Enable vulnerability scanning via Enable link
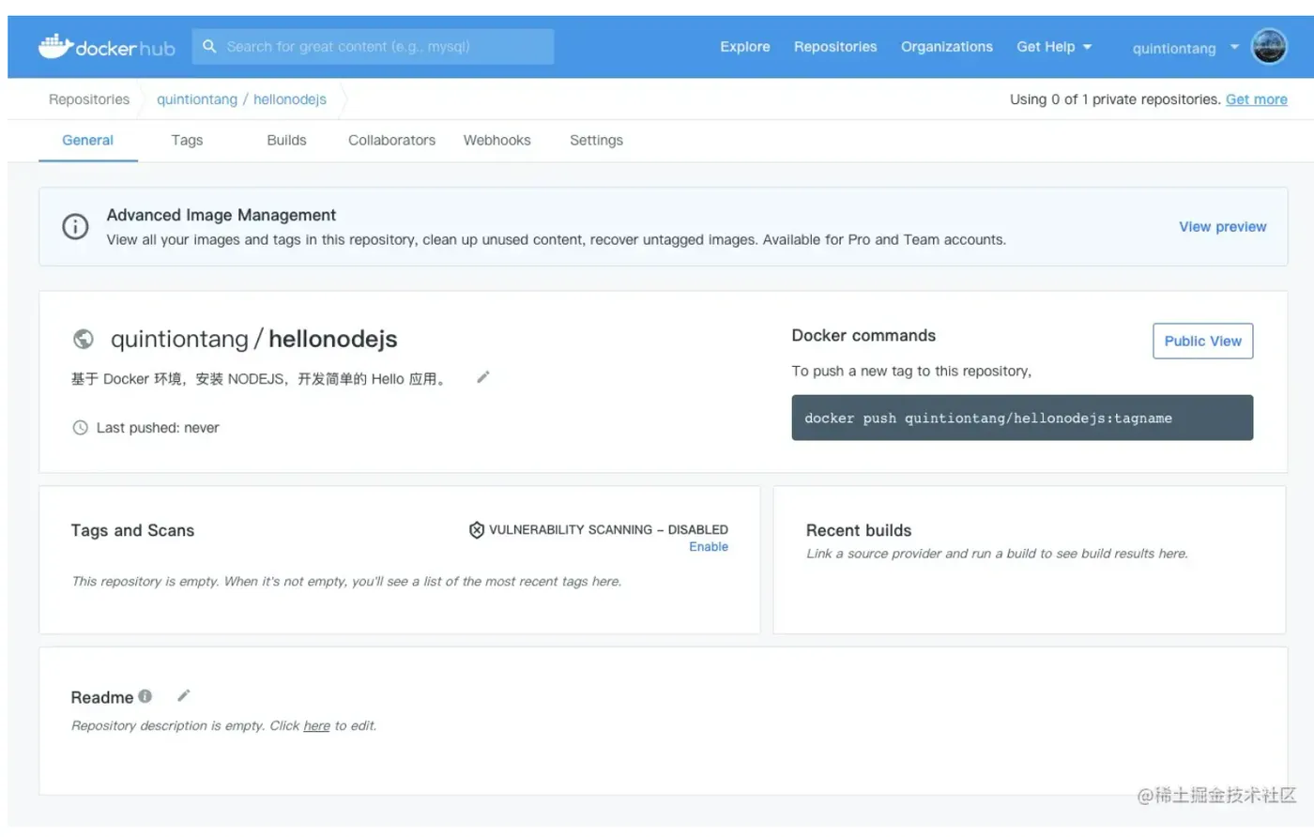Image resolution: width=1314 pixels, height=837 pixels. click(x=709, y=547)
